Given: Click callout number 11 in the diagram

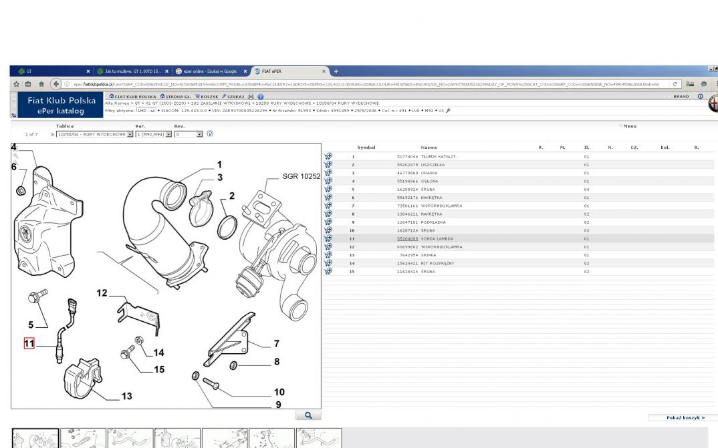Looking at the screenshot, I should click(29, 343).
